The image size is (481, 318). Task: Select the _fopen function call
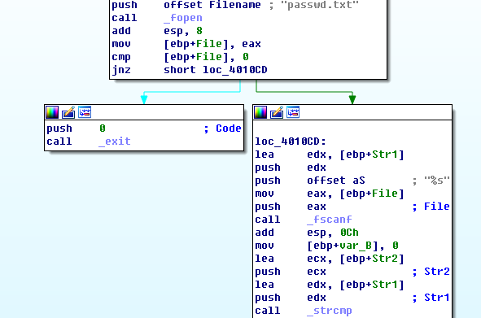click(x=183, y=18)
